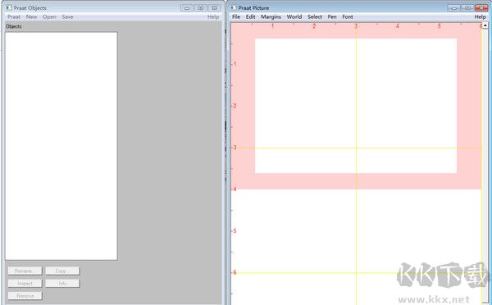Open the Font menu

click(x=348, y=17)
